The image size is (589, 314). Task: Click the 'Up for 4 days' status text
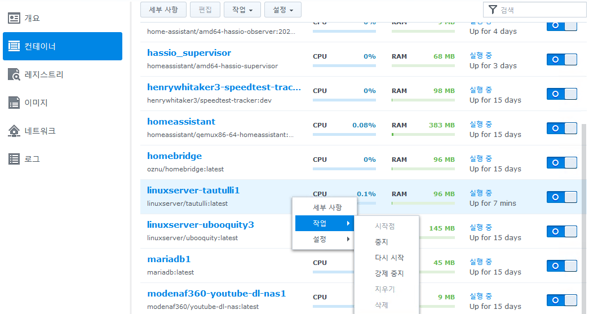point(493,32)
